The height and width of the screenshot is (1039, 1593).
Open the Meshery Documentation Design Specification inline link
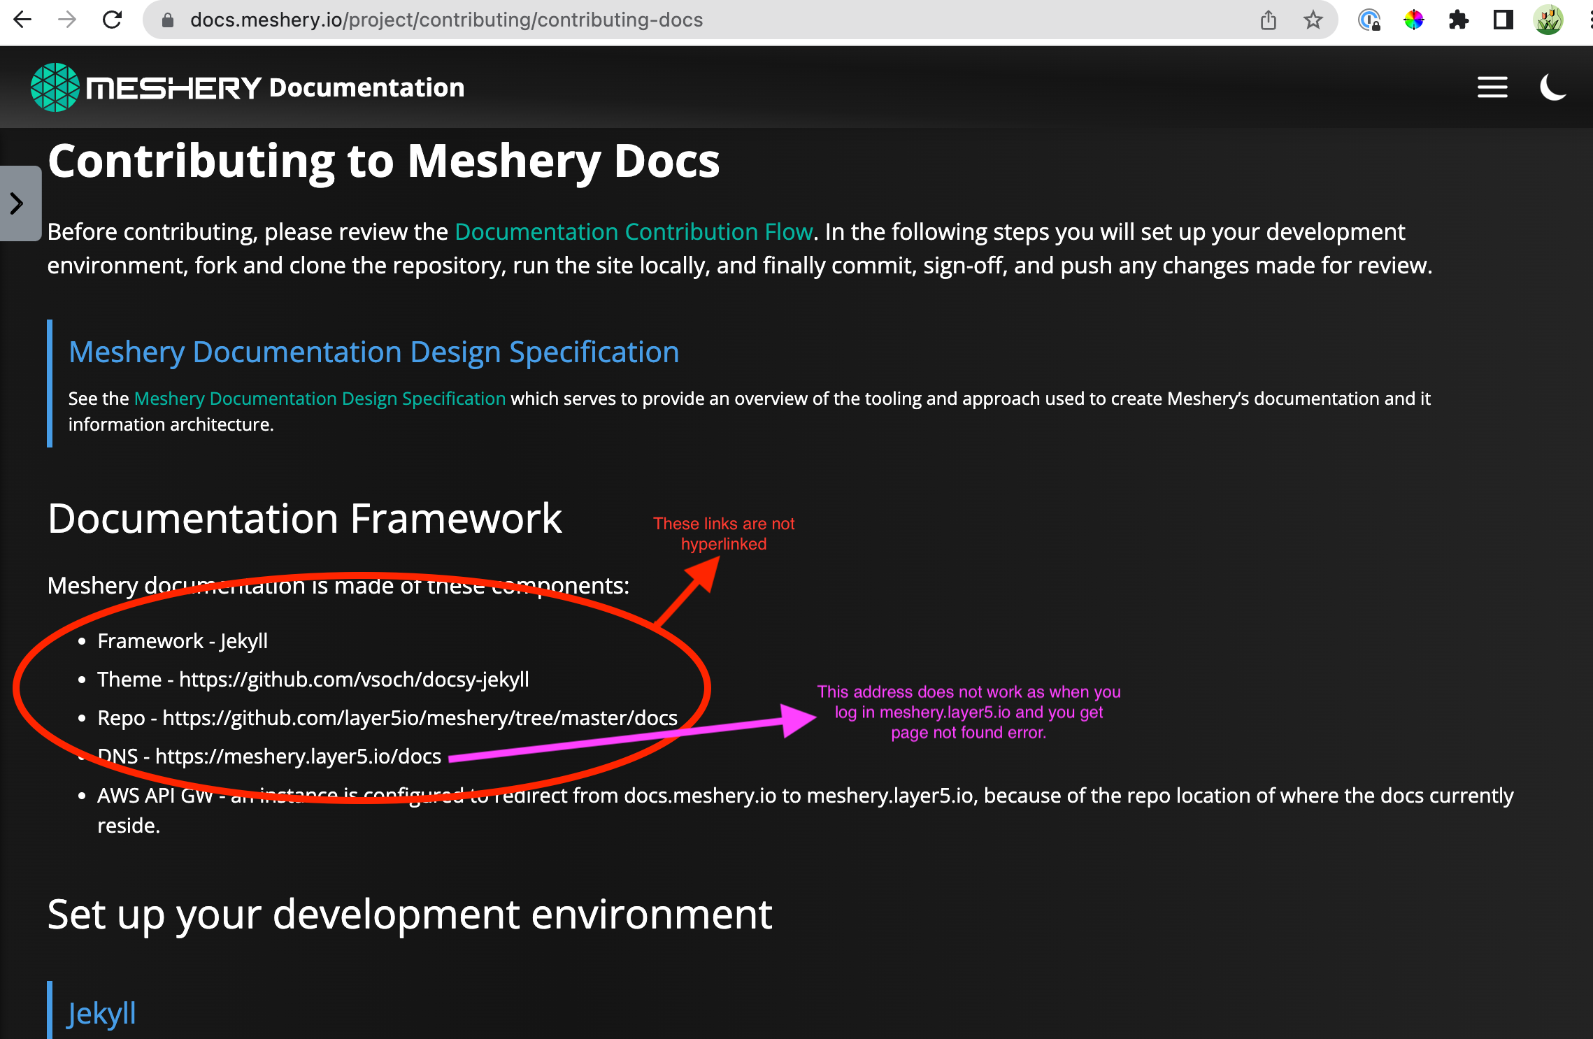click(x=319, y=399)
